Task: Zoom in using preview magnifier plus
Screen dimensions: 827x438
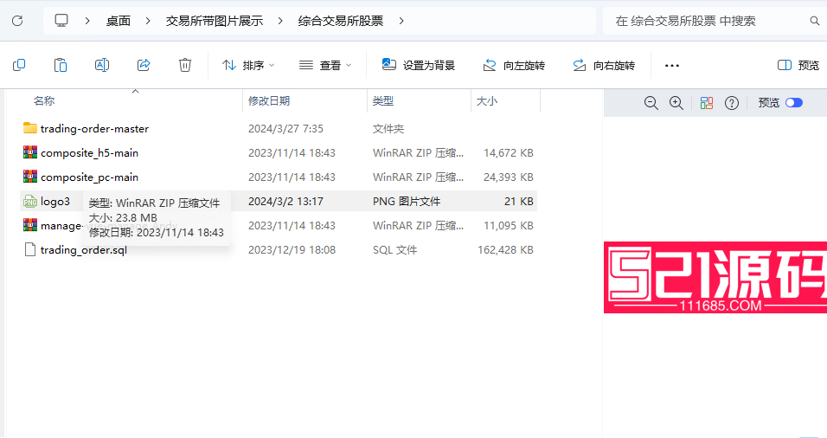Action: tap(676, 103)
